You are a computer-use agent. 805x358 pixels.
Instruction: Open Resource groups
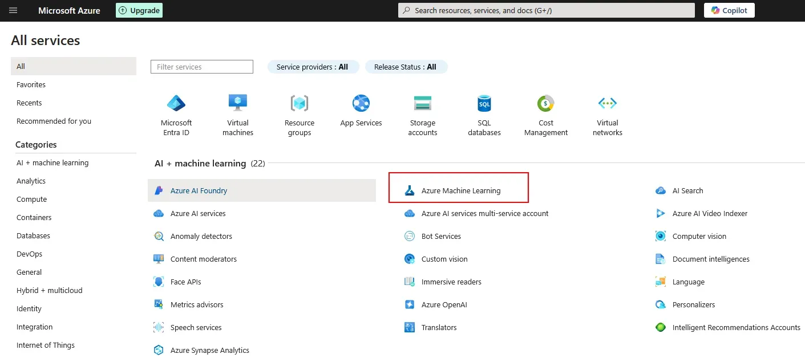(x=299, y=114)
